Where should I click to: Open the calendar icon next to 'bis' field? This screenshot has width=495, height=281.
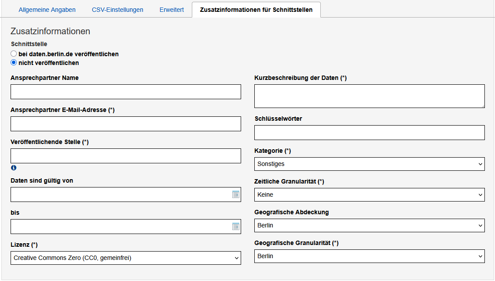point(236,227)
